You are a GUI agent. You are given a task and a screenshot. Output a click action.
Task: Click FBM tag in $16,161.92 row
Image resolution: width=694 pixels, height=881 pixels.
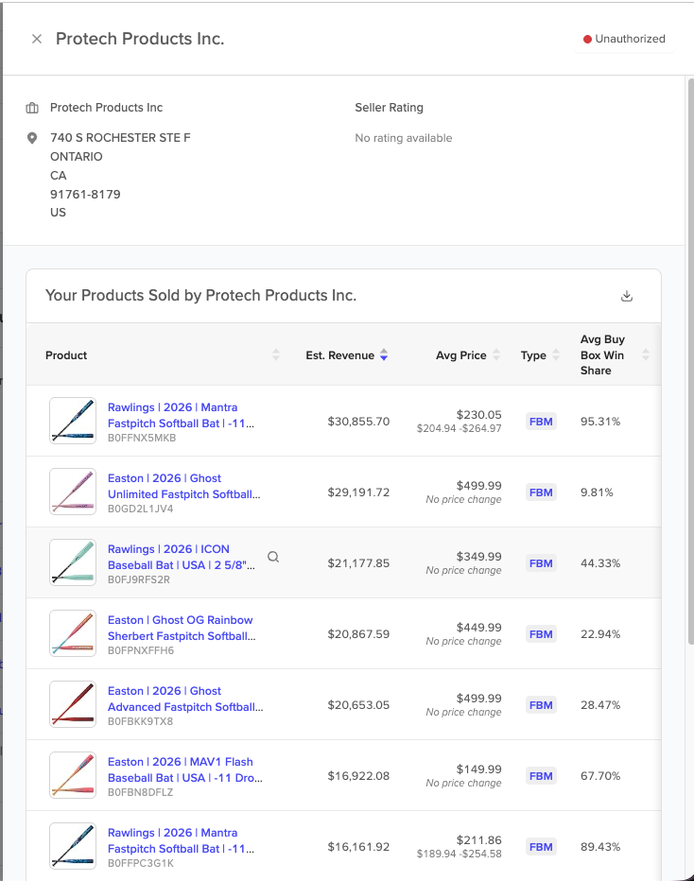(x=541, y=847)
